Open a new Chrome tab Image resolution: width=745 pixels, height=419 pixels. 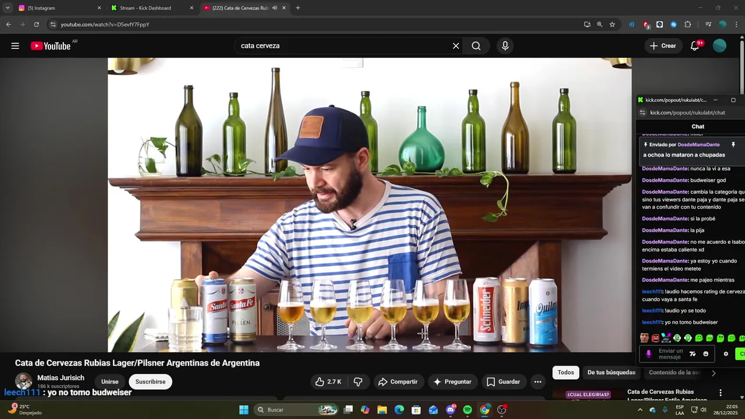click(298, 8)
